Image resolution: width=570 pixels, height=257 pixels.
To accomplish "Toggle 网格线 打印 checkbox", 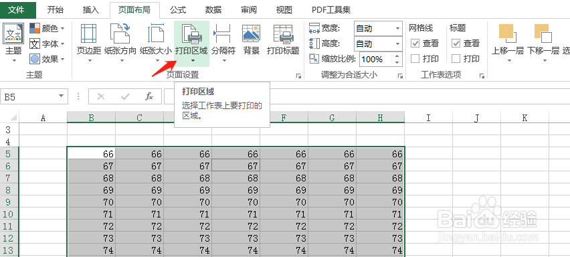I will coord(415,58).
